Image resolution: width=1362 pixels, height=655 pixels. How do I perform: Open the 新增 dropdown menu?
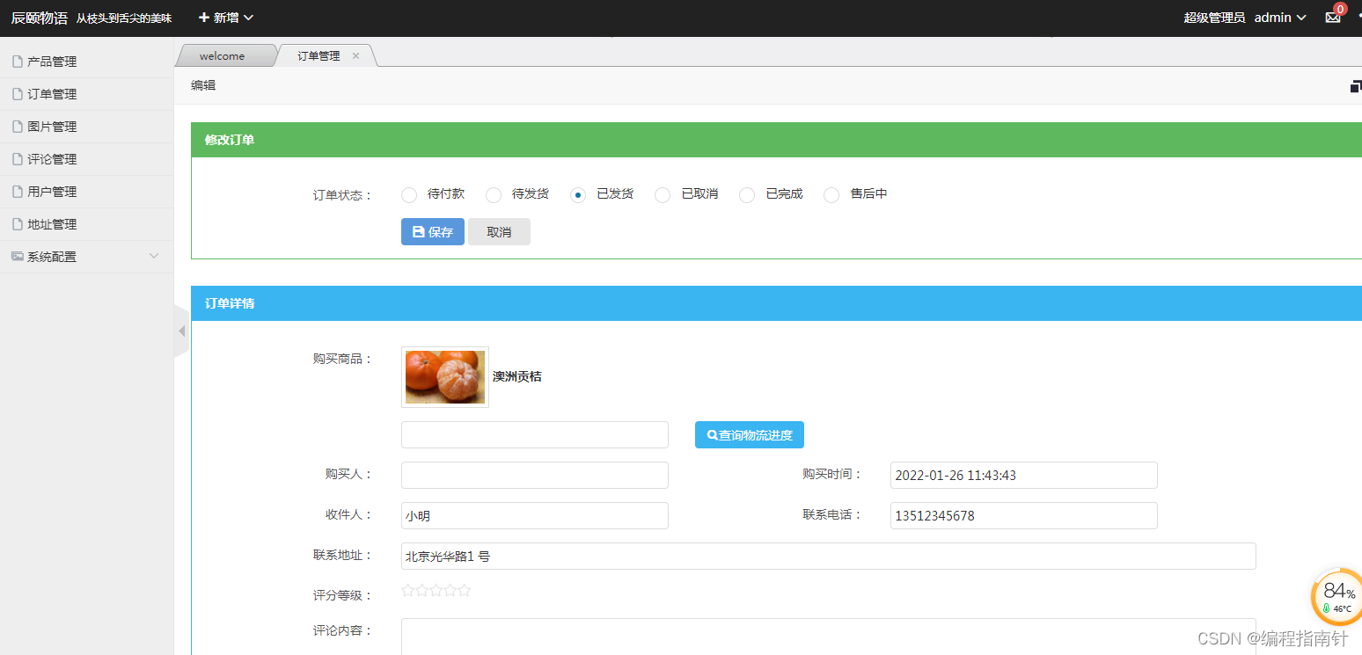[x=226, y=18]
